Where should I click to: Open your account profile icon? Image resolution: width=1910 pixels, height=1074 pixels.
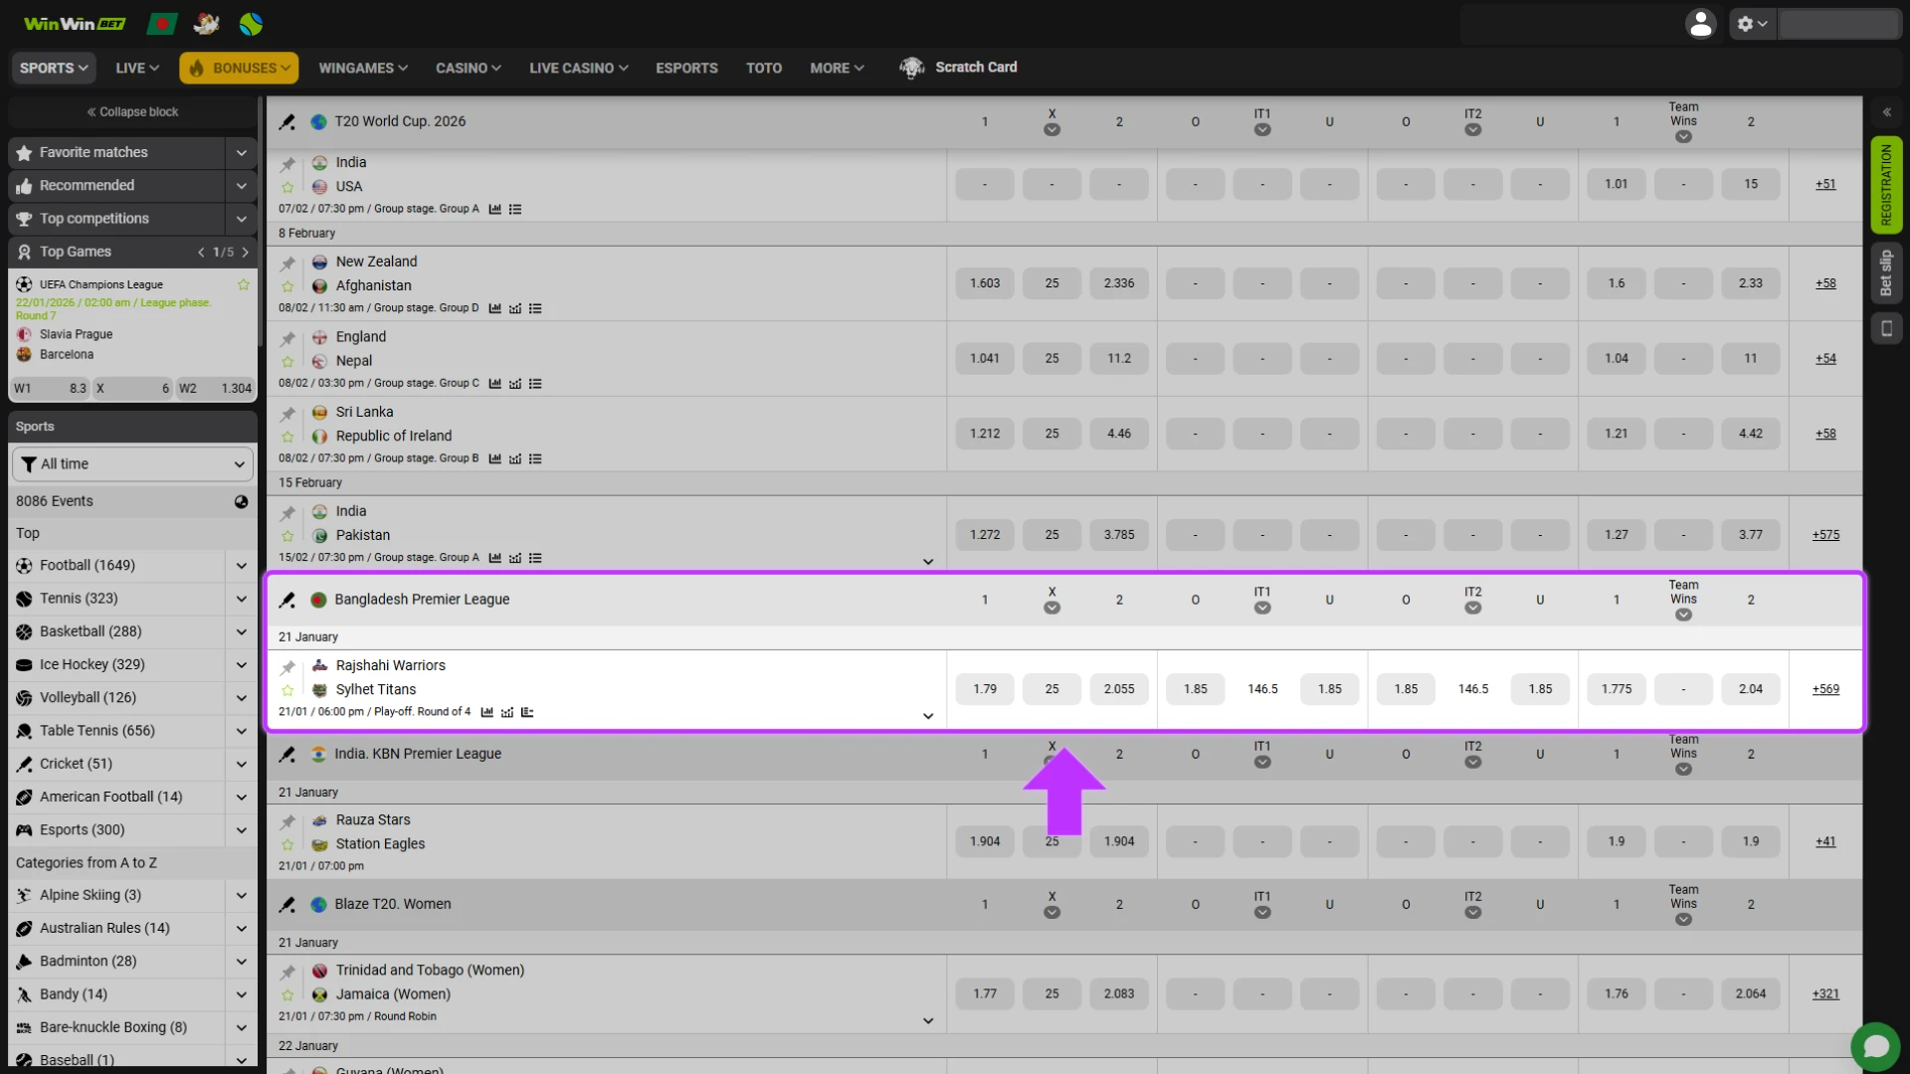(x=1701, y=24)
